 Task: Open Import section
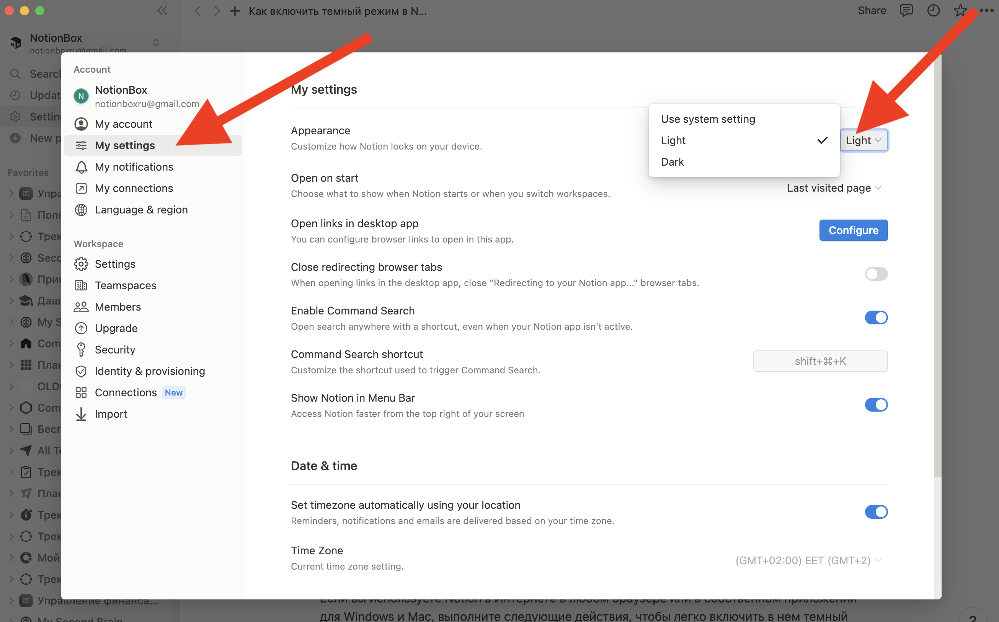[x=153, y=414]
